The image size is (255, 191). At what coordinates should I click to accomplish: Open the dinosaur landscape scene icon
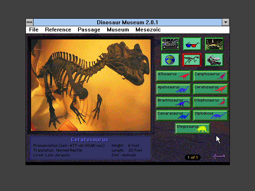pos(214,44)
